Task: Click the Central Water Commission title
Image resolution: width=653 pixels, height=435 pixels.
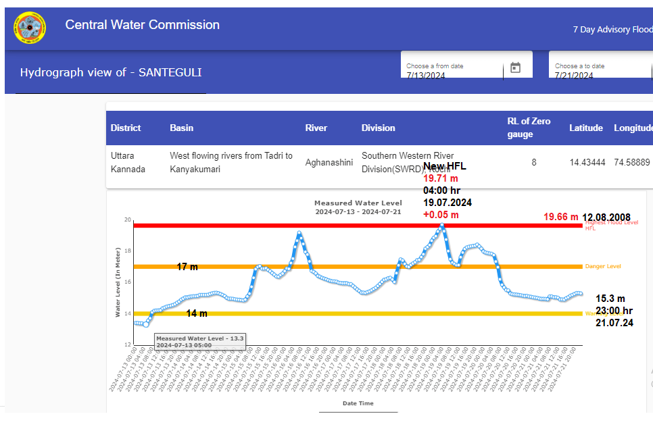Action: coord(142,25)
